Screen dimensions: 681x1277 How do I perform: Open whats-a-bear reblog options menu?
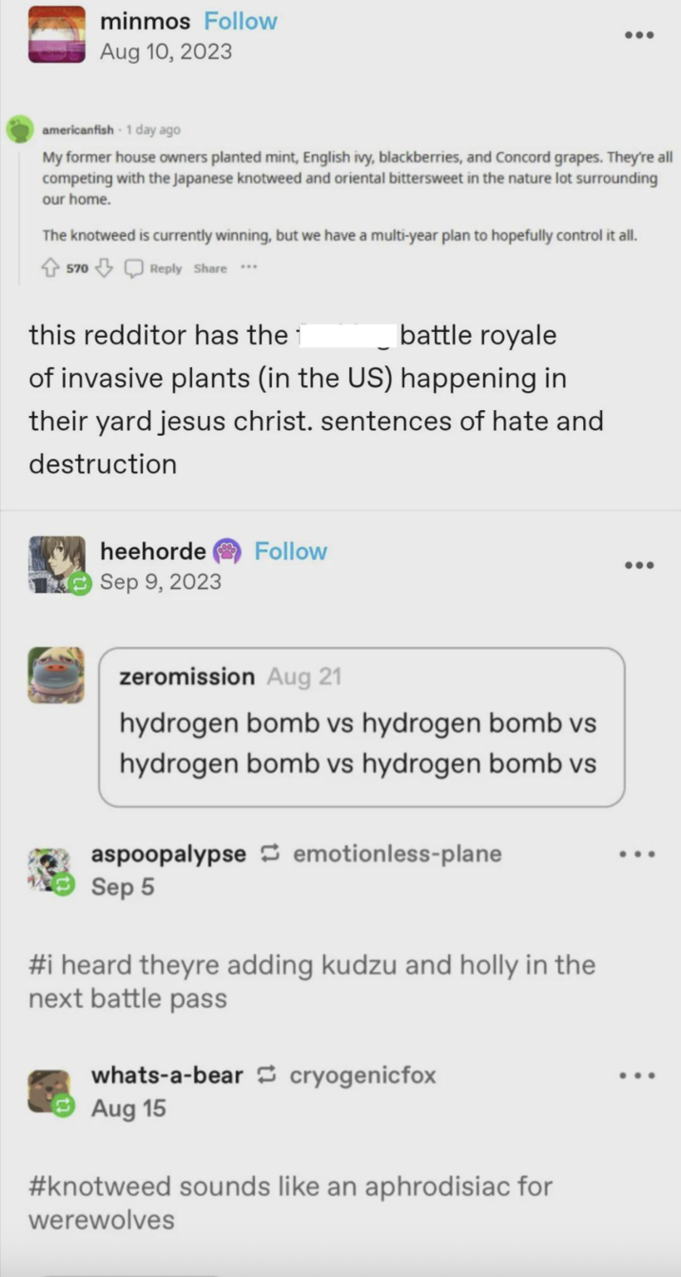coord(636,1076)
